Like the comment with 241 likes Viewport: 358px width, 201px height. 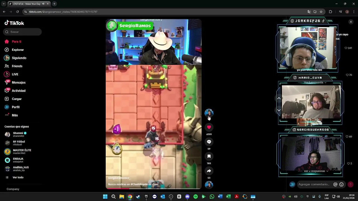346,48
